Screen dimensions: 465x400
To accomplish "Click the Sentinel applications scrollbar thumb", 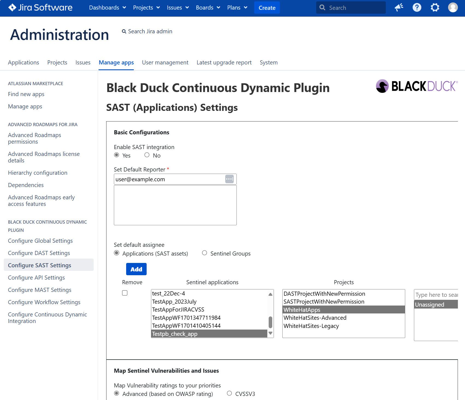I will pyautogui.click(x=270, y=322).
